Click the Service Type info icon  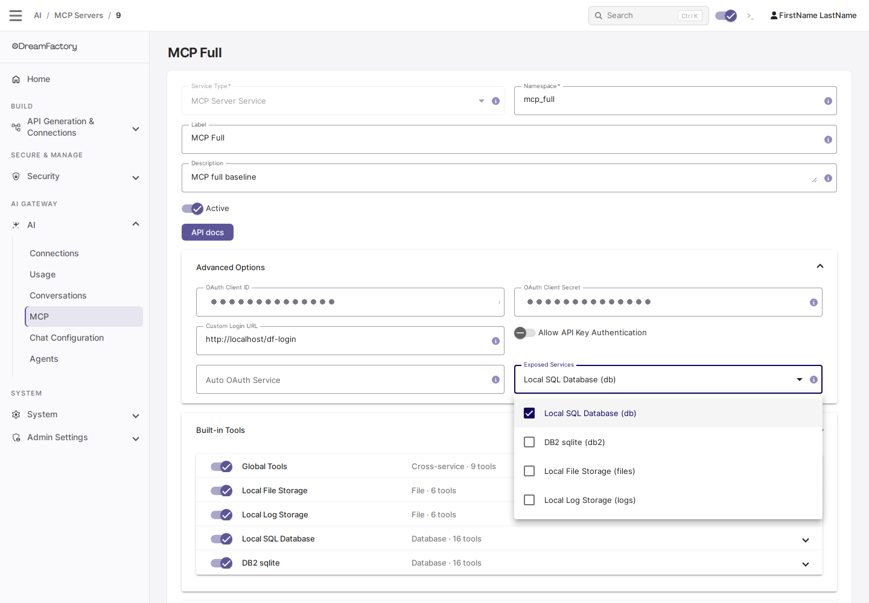(495, 101)
